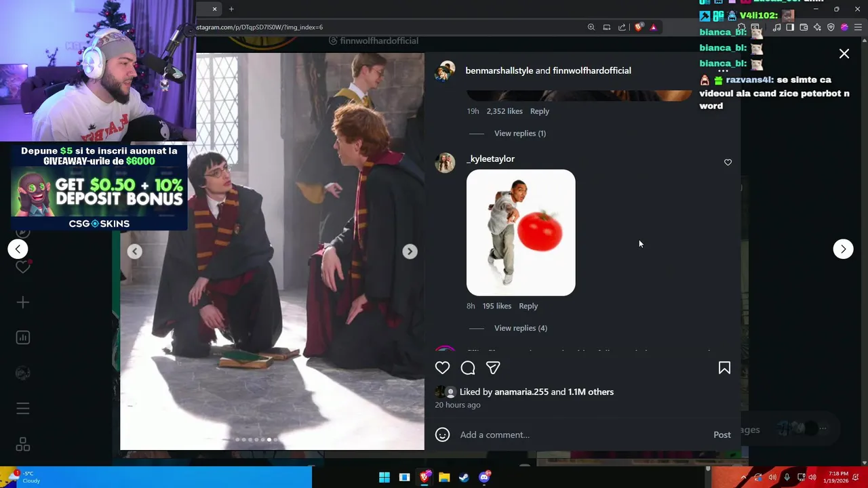Open the grid apps icon at the sidebar bottom
Viewport: 868px width, 488px height.
[23, 444]
